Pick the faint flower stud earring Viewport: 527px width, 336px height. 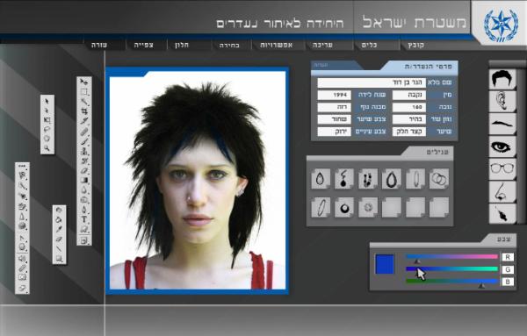(368, 207)
